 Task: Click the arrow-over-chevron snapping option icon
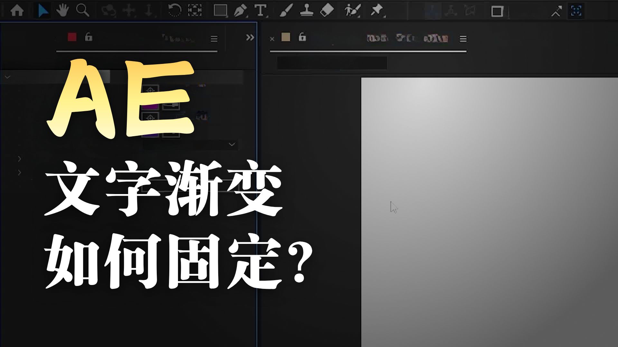tap(556, 11)
